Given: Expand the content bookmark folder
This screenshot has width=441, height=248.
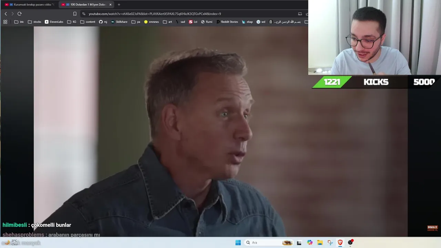Looking at the screenshot, I should click(x=88, y=22).
